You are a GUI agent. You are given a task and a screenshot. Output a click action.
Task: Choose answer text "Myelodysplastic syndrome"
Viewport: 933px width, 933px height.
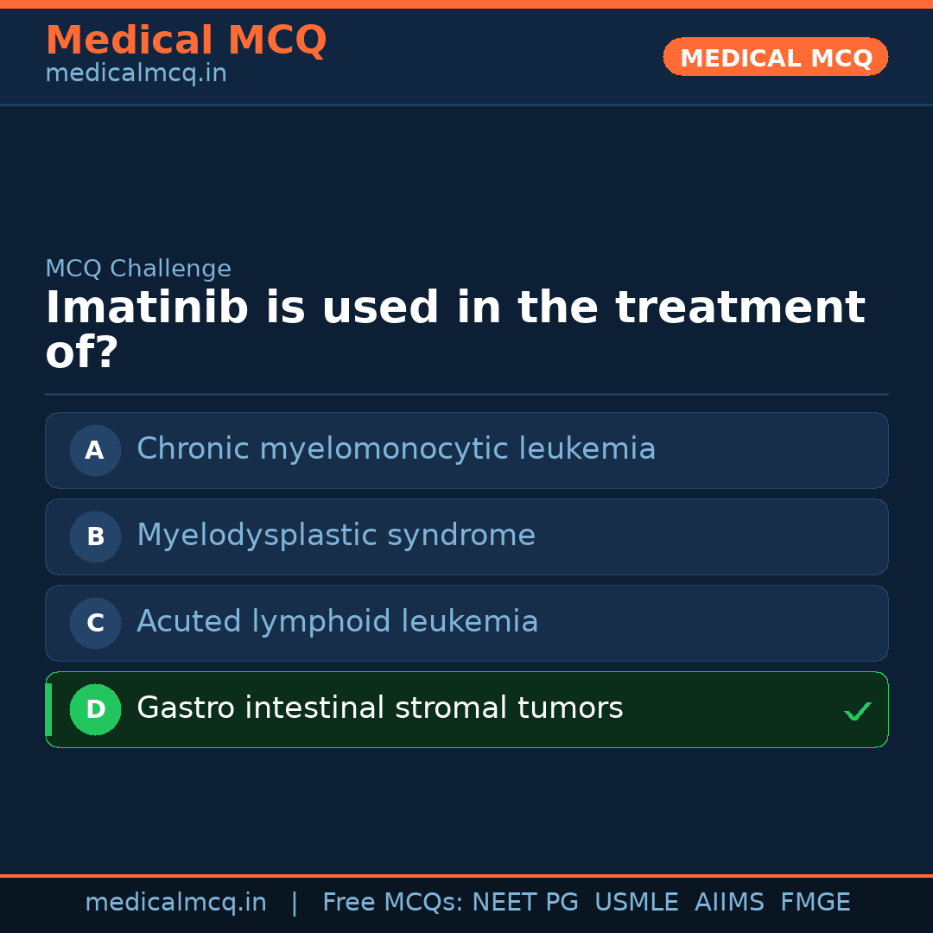coord(335,536)
